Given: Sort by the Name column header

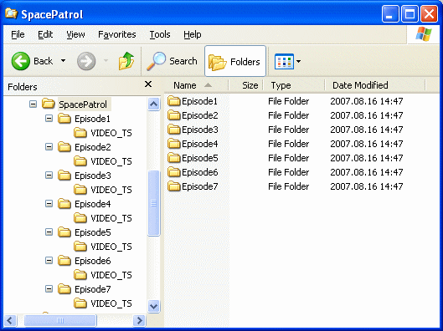Looking at the screenshot, I should [x=196, y=85].
